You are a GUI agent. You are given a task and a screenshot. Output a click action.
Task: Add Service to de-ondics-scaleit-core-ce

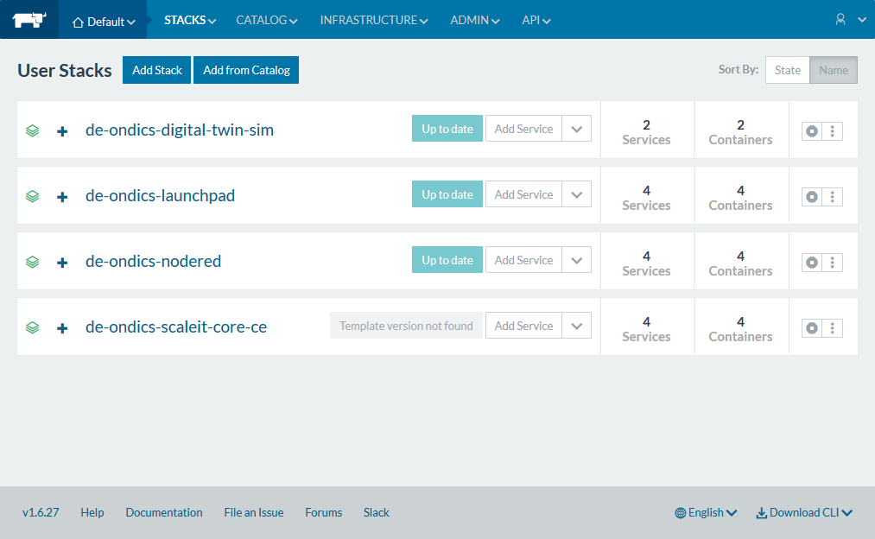pyautogui.click(x=523, y=326)
